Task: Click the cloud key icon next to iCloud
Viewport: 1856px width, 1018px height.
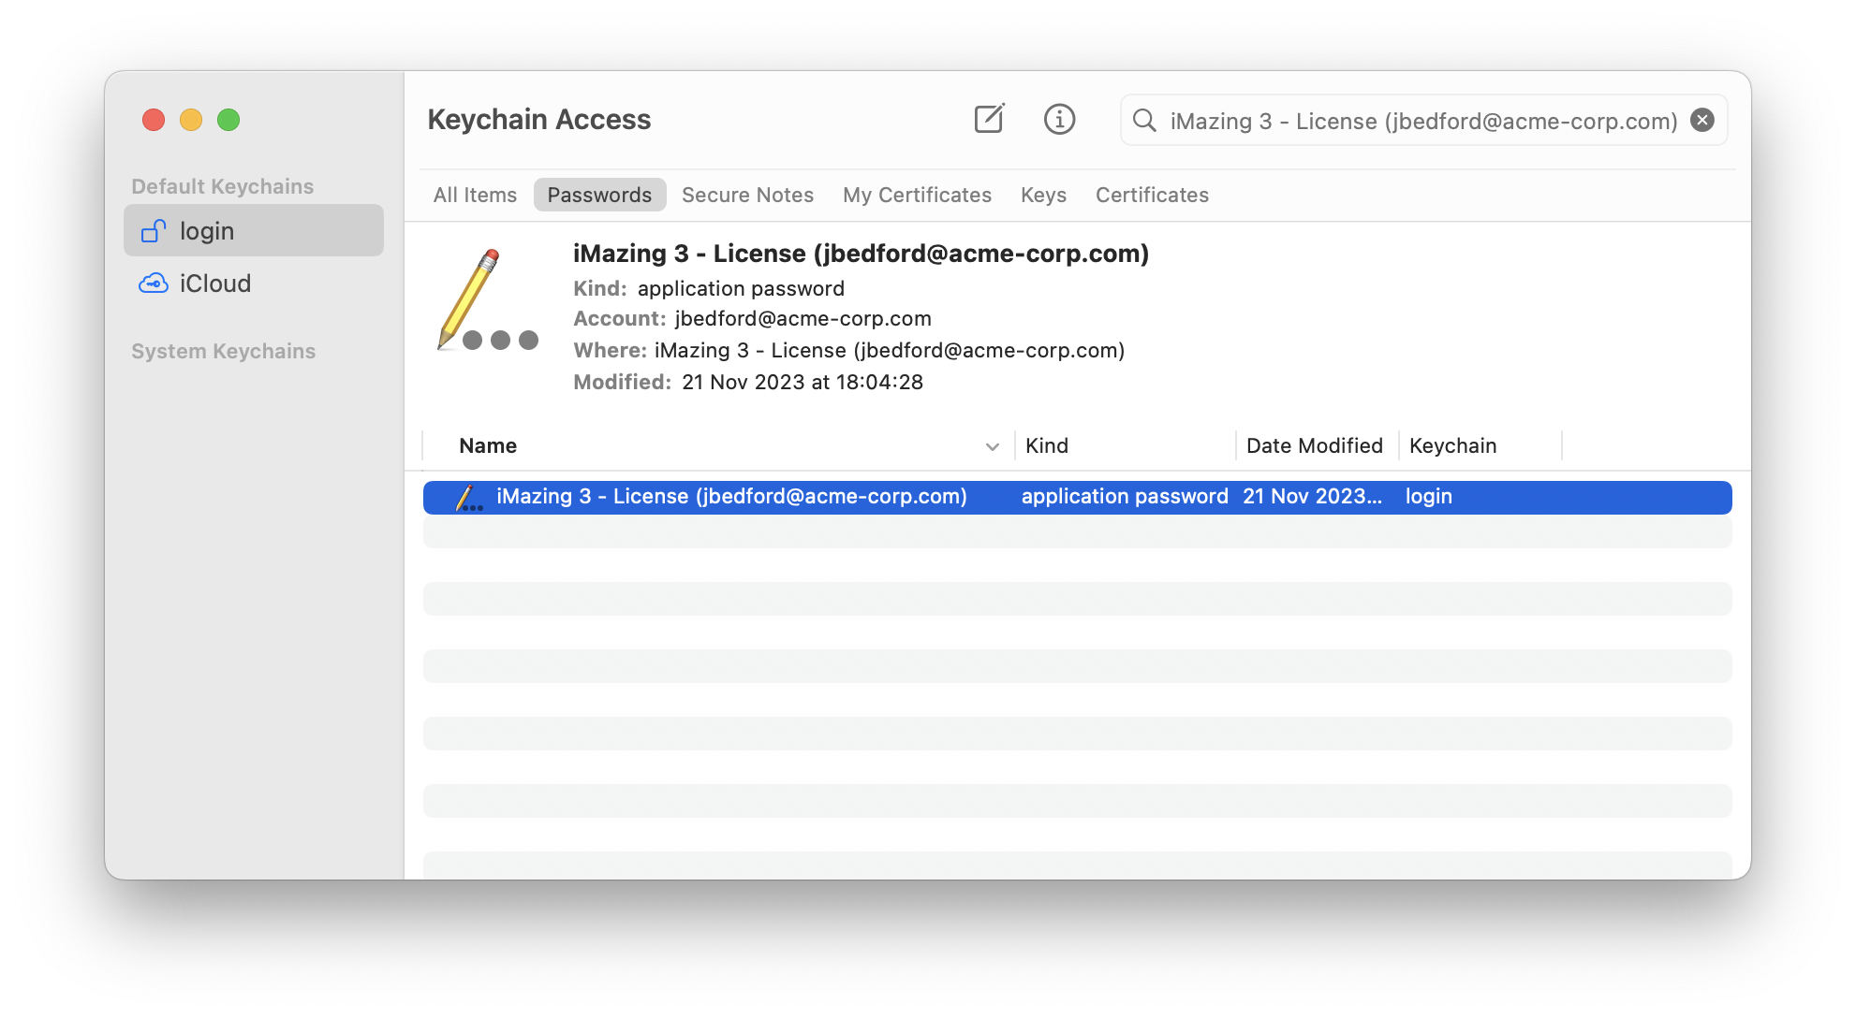Action: 154,283
